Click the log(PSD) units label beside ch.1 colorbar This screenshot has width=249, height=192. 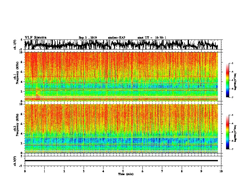point(235,82)
